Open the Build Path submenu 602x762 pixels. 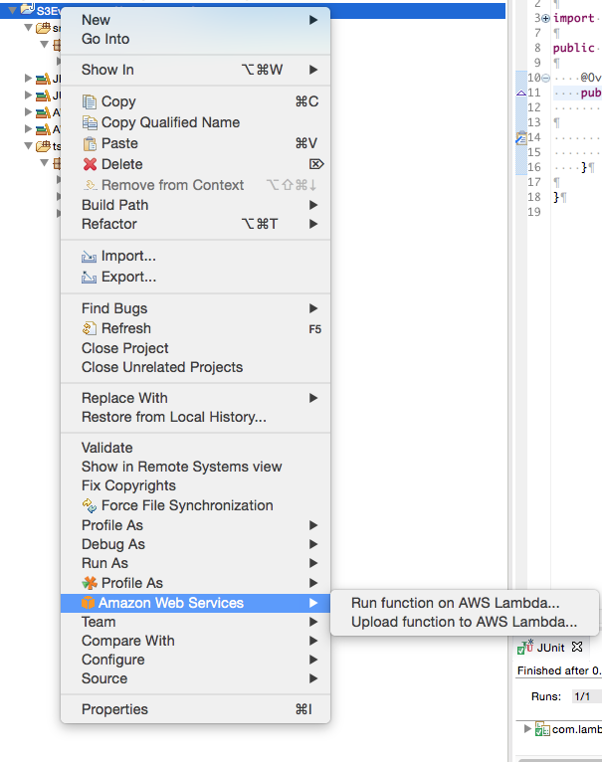(195, 205)
